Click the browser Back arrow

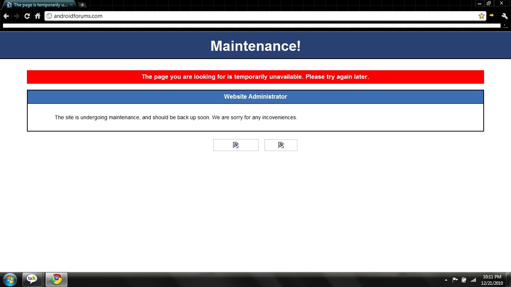pos(6,16)
